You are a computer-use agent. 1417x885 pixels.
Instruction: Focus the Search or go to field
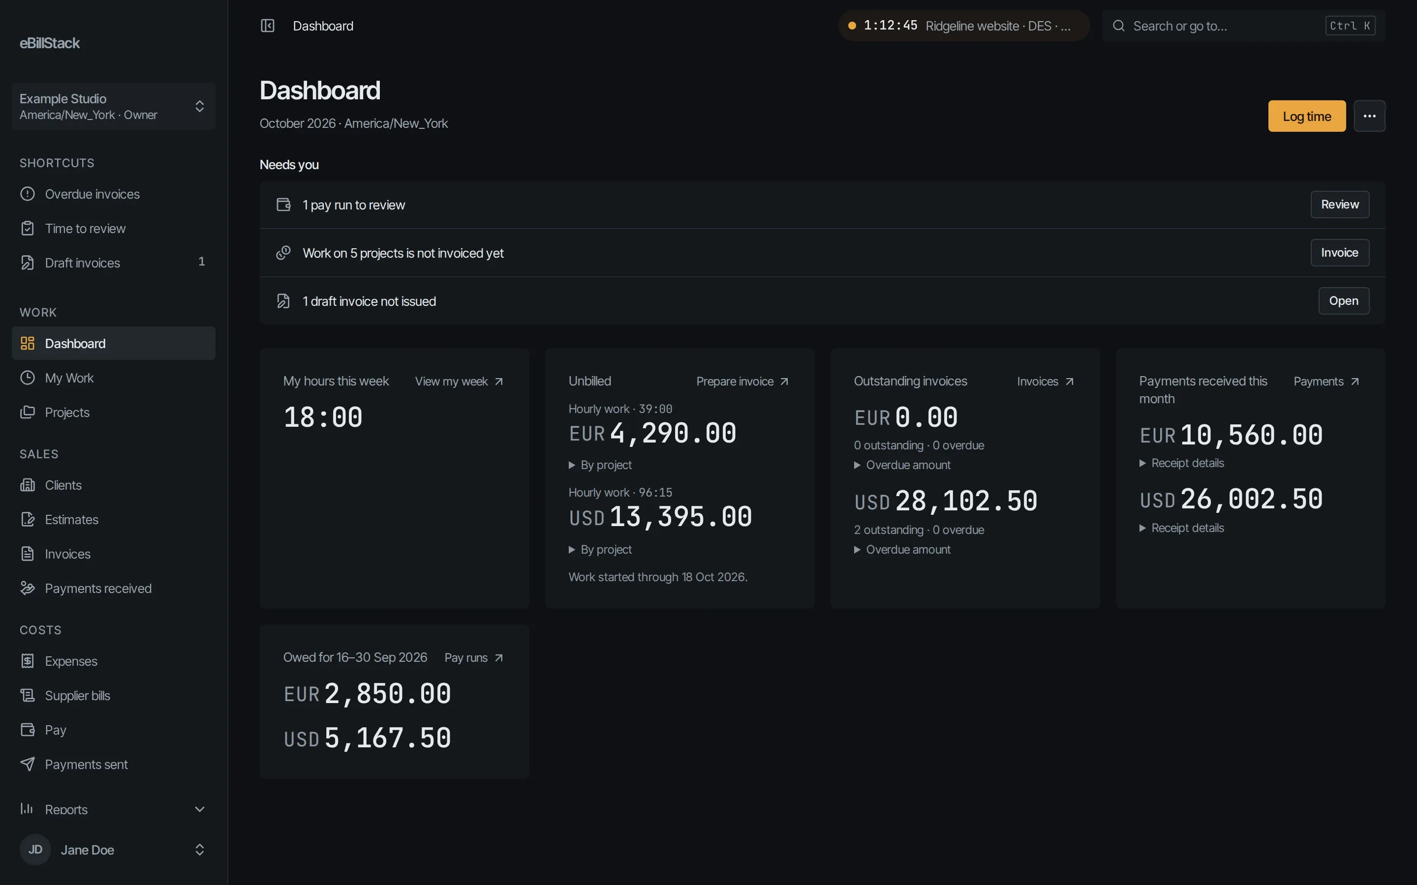1243,26
